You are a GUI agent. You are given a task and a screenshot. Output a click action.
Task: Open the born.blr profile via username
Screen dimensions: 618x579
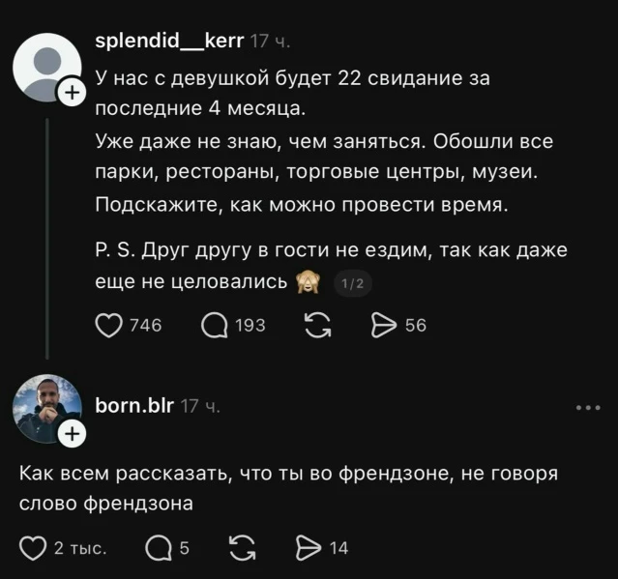click(134, 405)
